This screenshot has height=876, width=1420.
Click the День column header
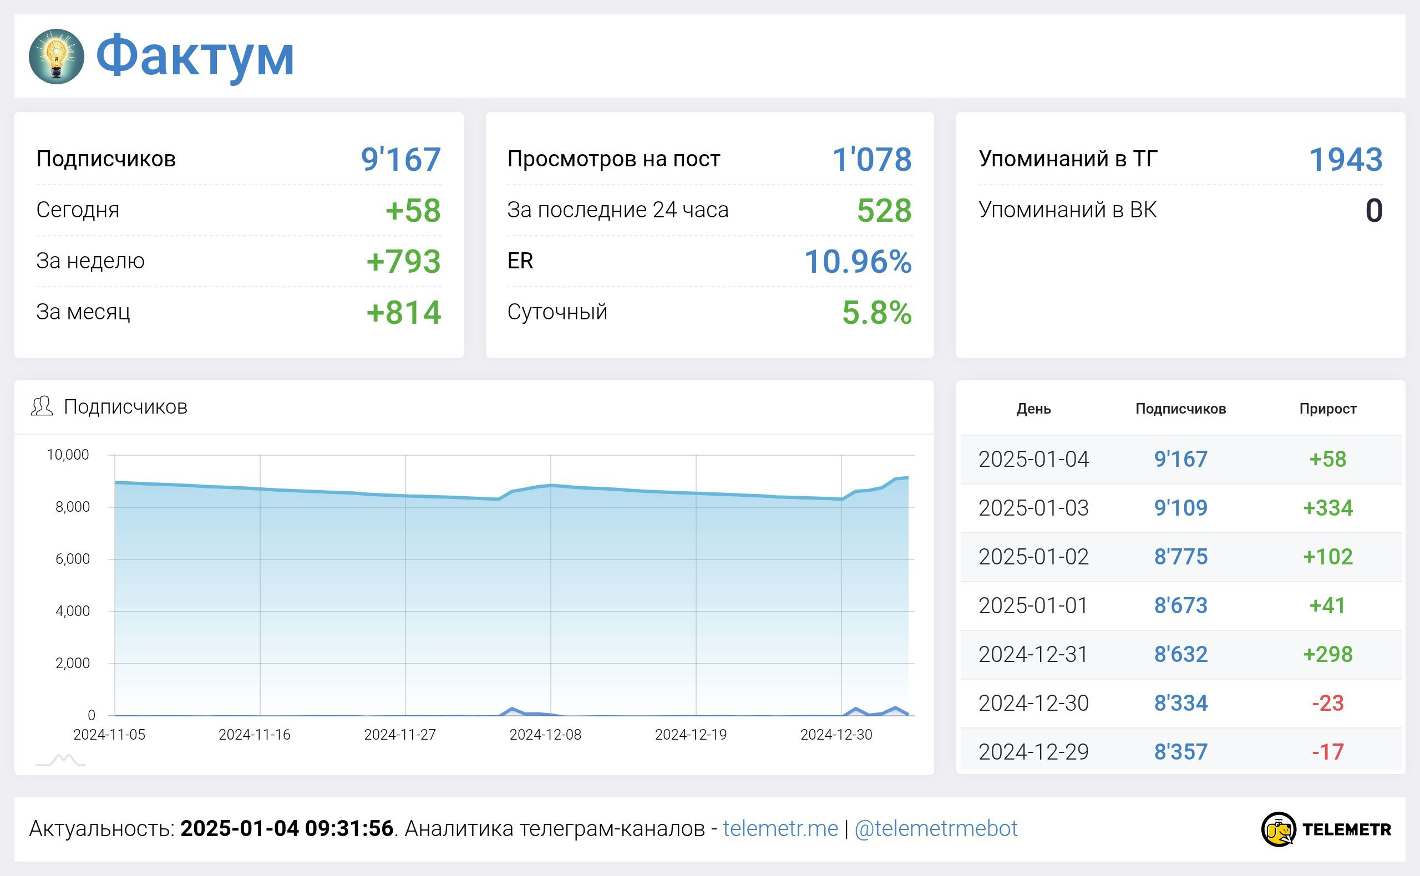1033,409
